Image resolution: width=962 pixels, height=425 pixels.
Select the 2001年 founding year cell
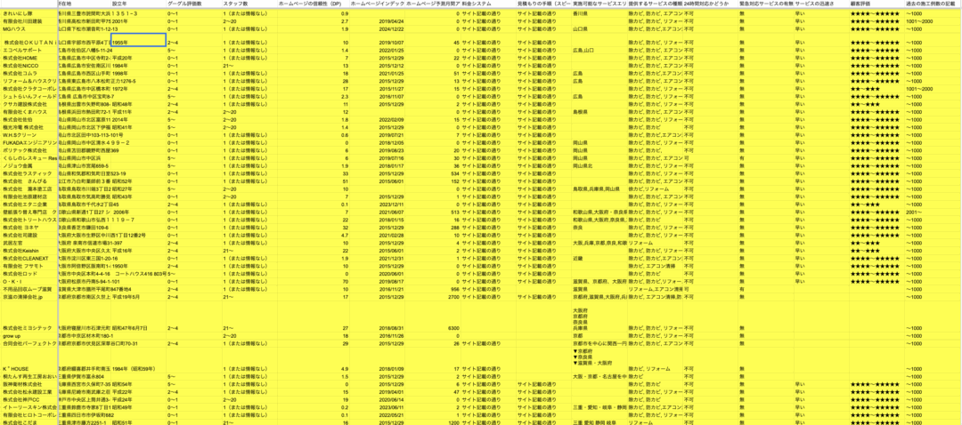tap(139, 20)
